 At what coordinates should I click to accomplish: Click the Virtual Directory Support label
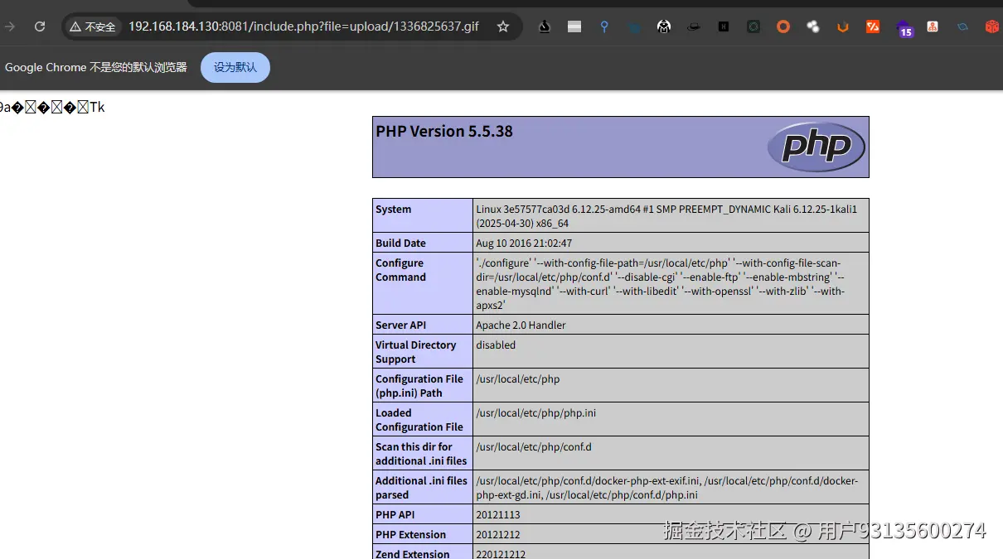coord(415,352)
